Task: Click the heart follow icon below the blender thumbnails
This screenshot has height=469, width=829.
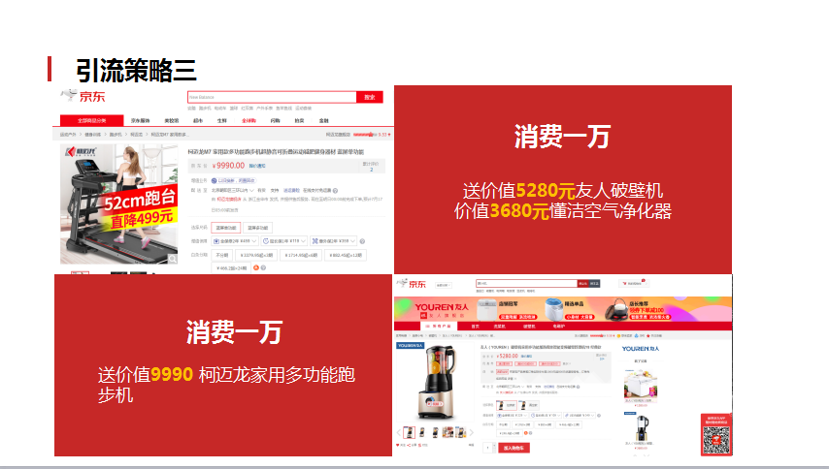Action: [x=398, y=445]
